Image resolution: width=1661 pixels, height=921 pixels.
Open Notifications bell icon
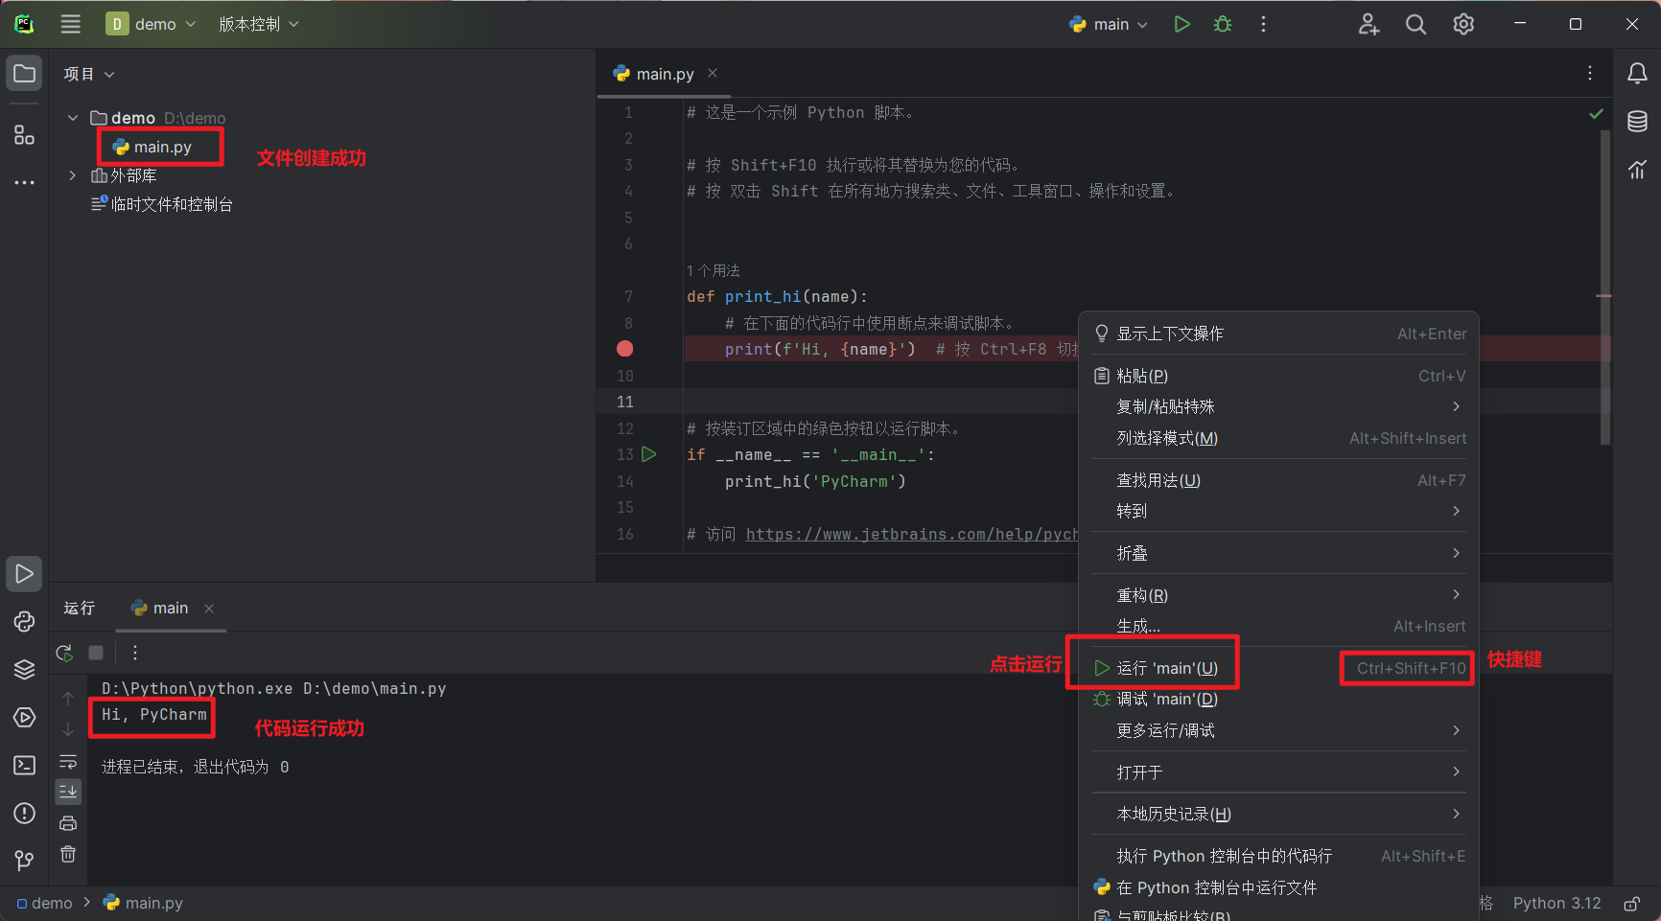click(x=1637, y=74)
